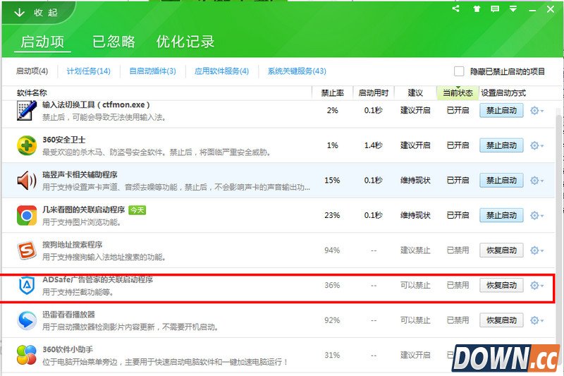Open gear dropdown for ADSafe广告管家 row
This screenshot has height=376, width=564.
(x=537, y=285)
